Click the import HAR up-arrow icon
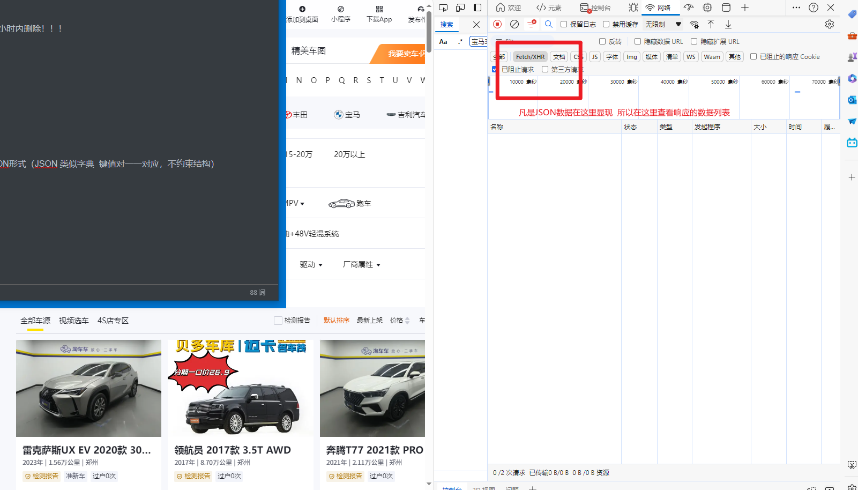858x490 pixels. tap(711, 24)
